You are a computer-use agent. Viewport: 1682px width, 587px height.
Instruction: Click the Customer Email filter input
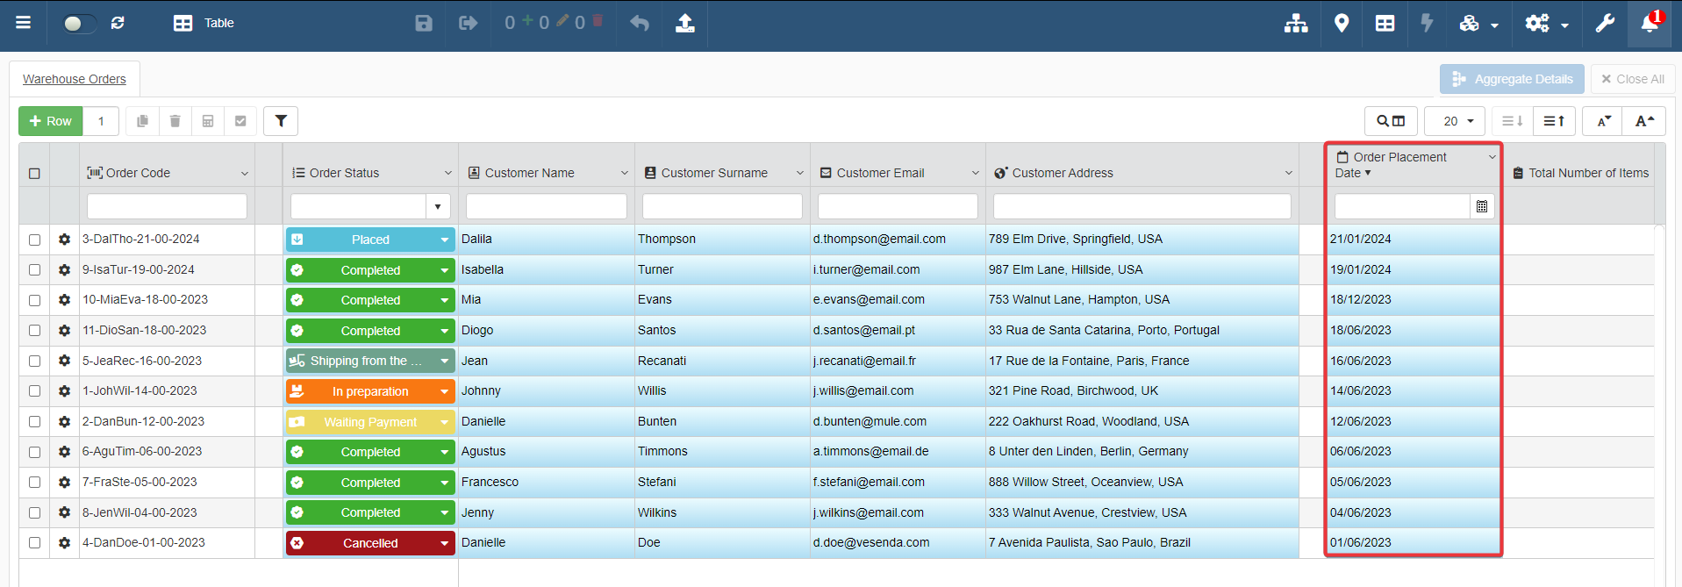click(x=897, y=207)
